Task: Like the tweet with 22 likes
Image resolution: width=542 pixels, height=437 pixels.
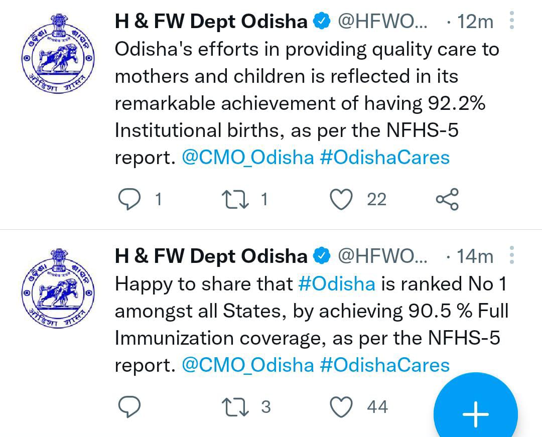Action: coord(342,199)
